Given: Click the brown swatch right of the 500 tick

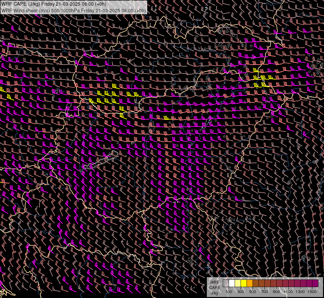Looking at the screenshot, I should (255, 283).
